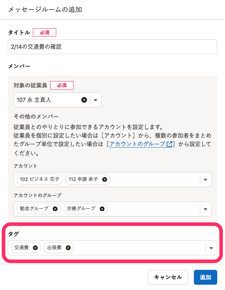The image size is (225, 290).
Task: Open the アカウントのグループ link
Action: coord(137,144)
